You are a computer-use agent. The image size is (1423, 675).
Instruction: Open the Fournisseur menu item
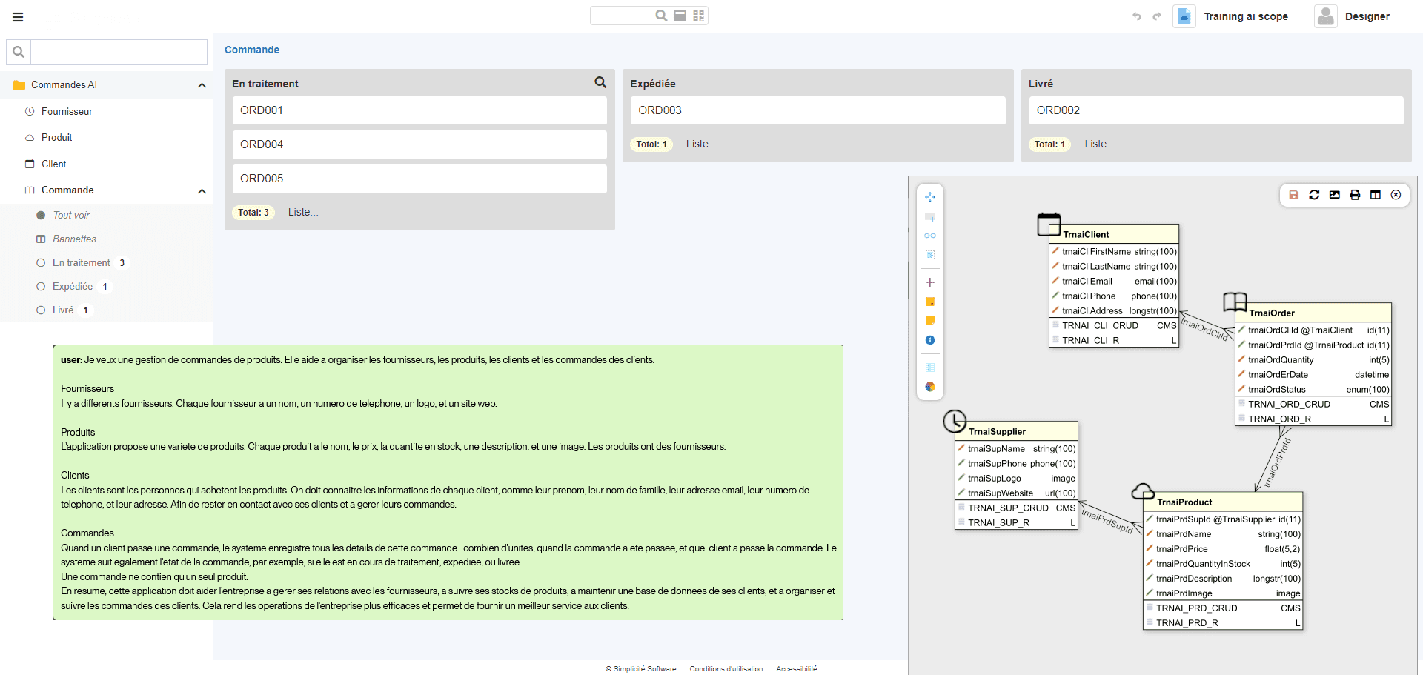coord(67,111)
